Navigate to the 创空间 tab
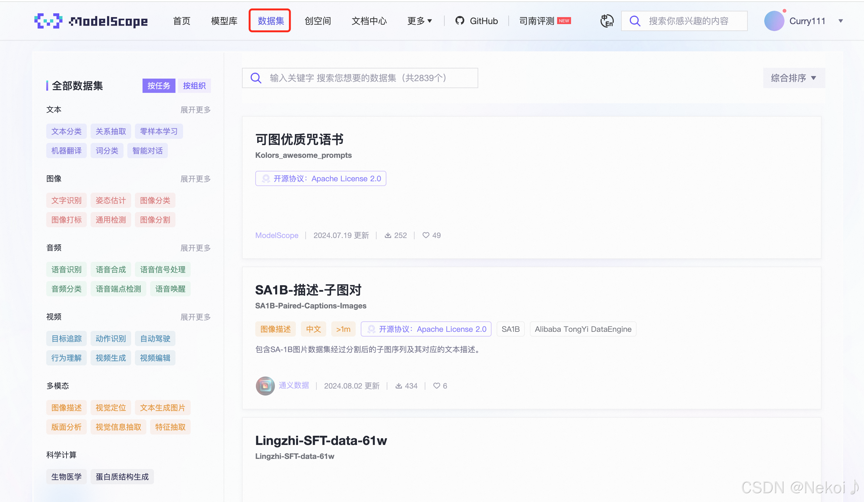864x502 pixels. click(x=317, y=21)
